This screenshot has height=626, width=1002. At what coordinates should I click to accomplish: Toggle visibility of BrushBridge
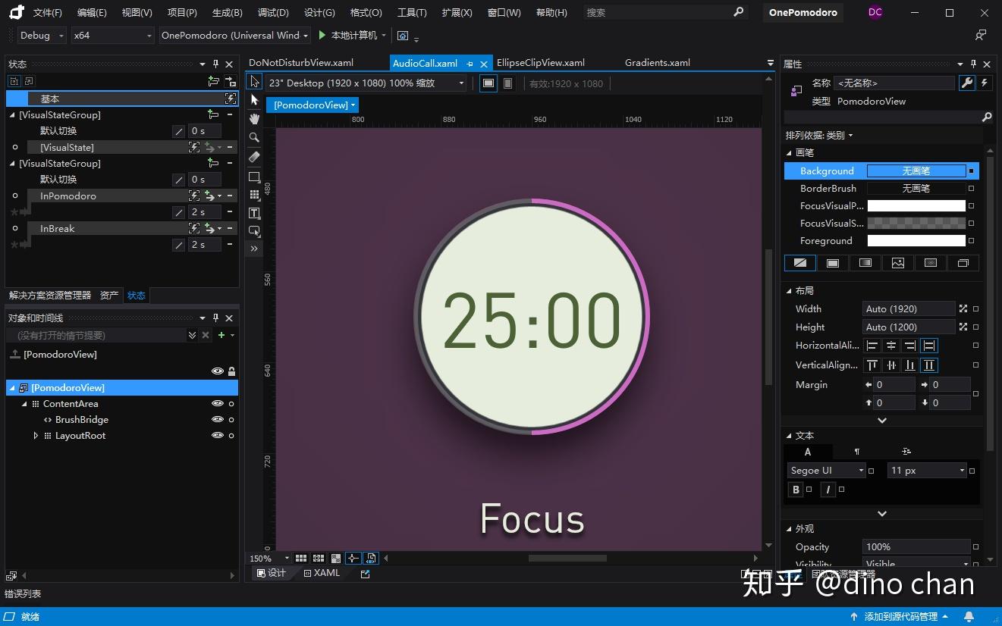click(x=218, y=419)
